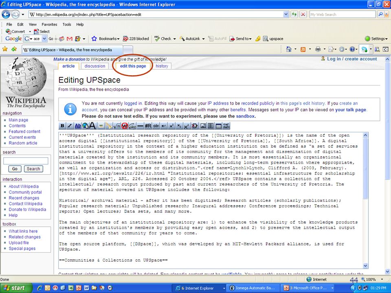Expand the Check spelling dropdown arrow
Image resolution: width=391 pixels, height=293 pixels.
click(x=175, y=39)
